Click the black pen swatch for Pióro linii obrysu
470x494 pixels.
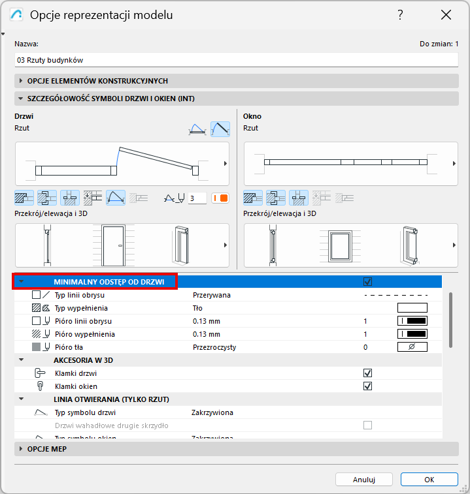[x=412, y=321]
